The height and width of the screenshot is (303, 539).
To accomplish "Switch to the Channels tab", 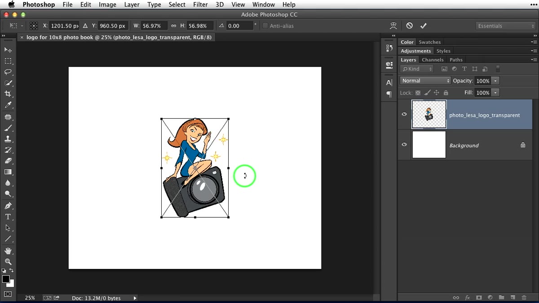I will tap(433, 60).
